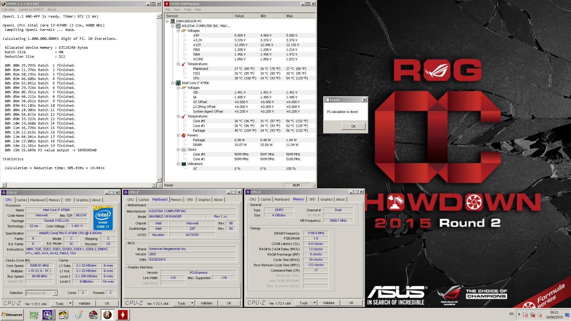Open GPUPI Calculate menu
The image size is (571, 321).
tap(8, 10)
